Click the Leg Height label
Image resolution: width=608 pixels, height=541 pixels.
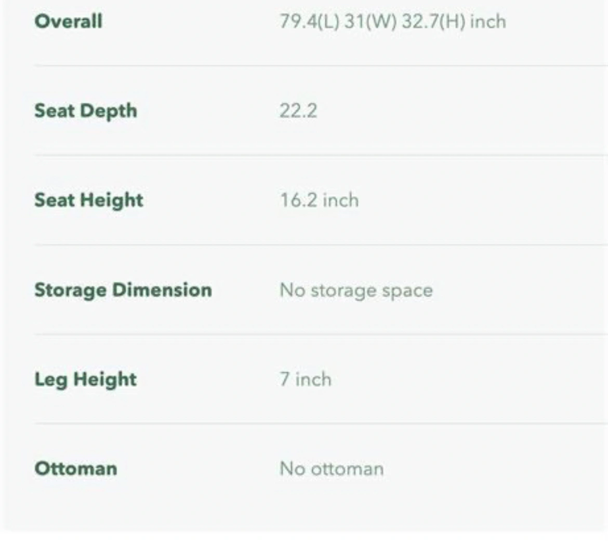pos(86,380)
